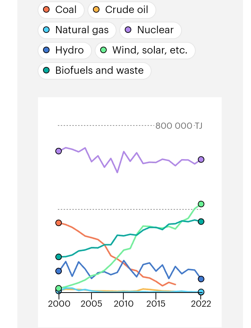
Task: Toggle the Coal series legend chip
Action: point(60,10)
